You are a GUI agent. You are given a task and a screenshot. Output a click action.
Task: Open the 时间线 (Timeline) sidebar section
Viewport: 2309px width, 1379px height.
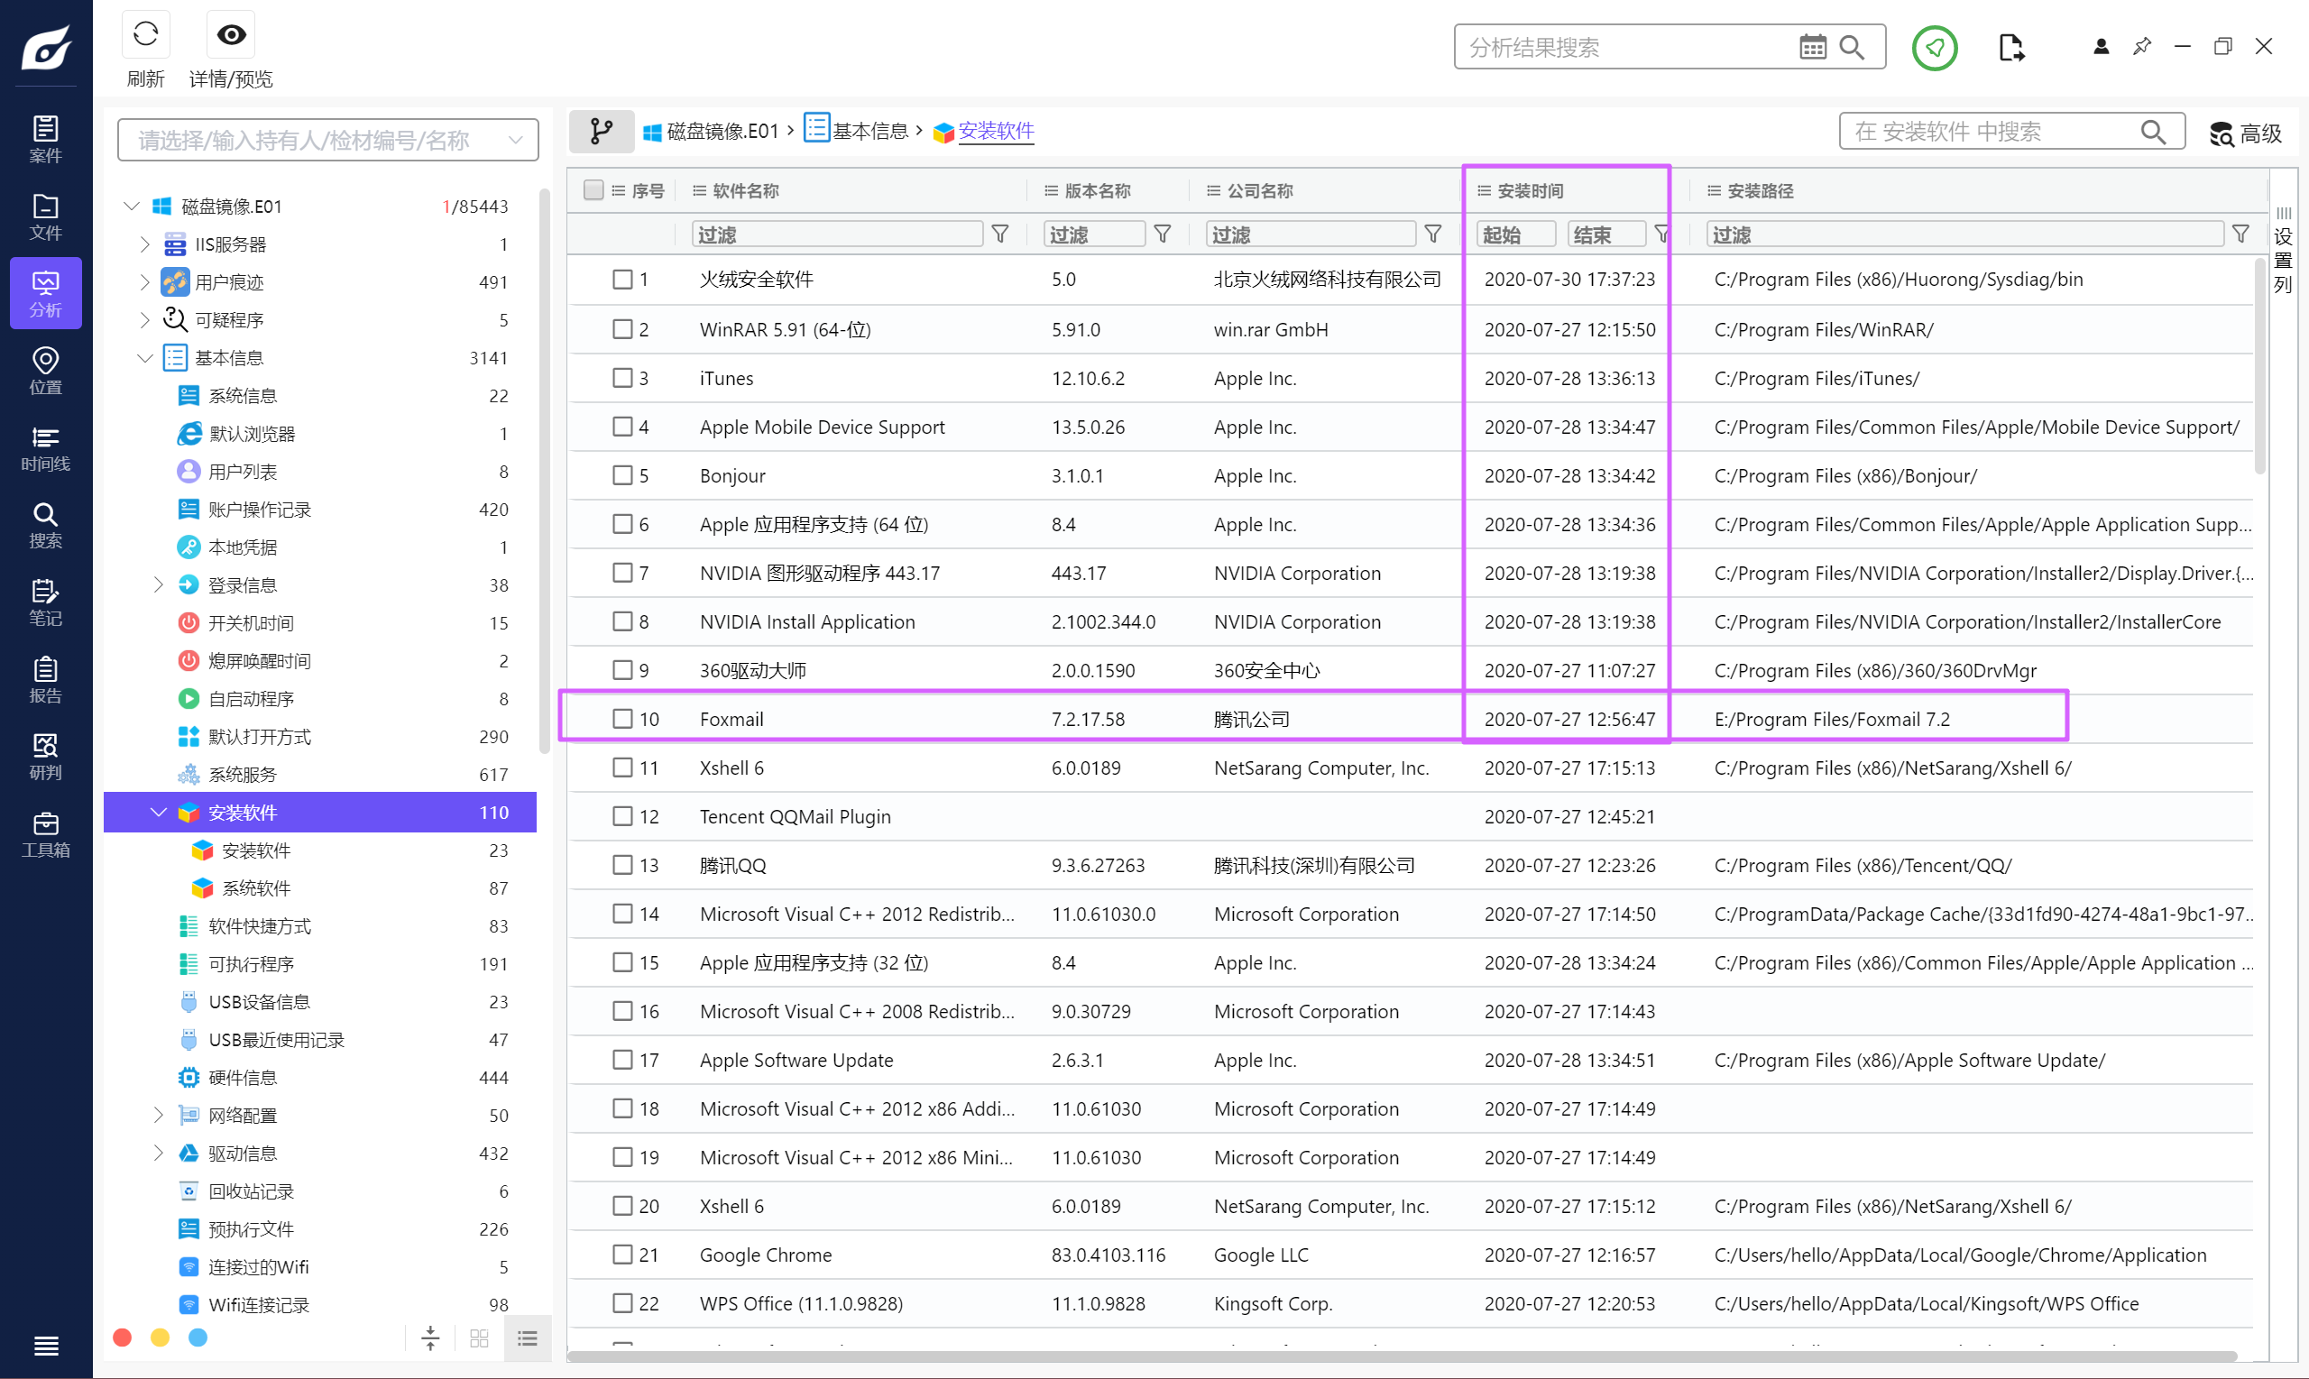pos(45,448)
